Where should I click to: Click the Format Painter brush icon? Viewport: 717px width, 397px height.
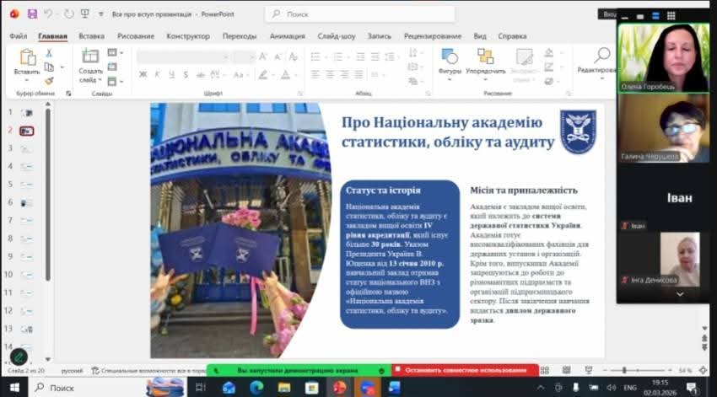coord(49,80)
